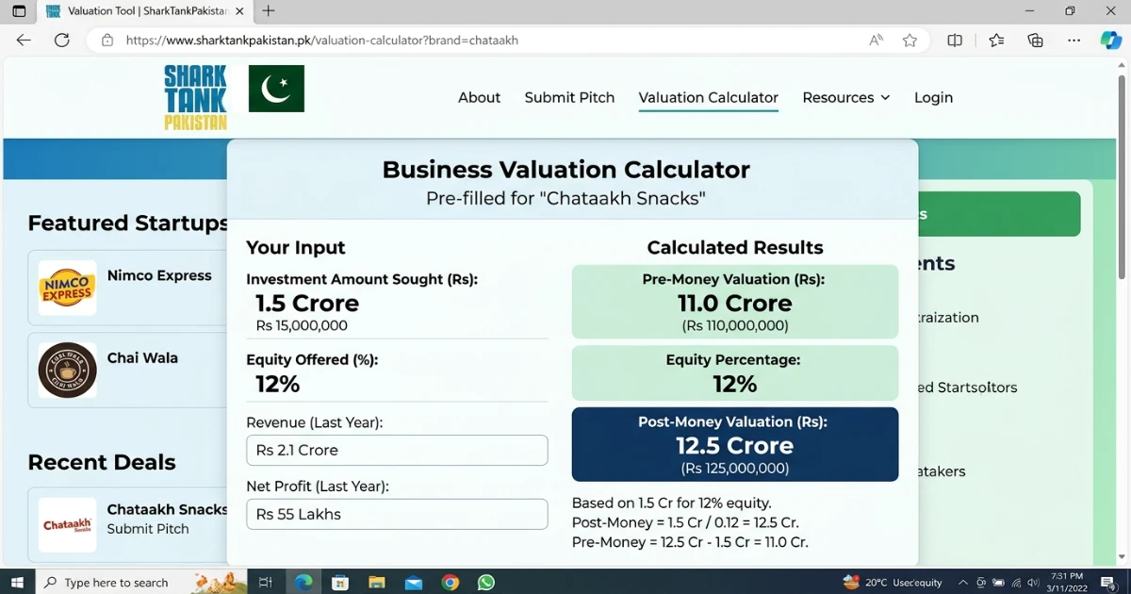Click the Shark Tank Pakistan logo
1131x594 pixels.
pyautogui.click(x=196, y=97)
